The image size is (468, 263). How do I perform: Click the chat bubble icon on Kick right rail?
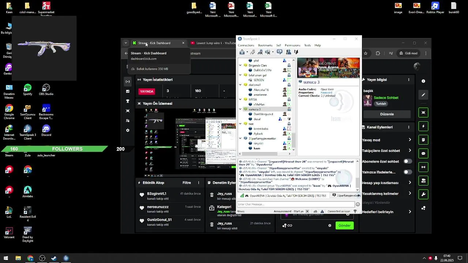pyautogui.click(x=423, y=154)
